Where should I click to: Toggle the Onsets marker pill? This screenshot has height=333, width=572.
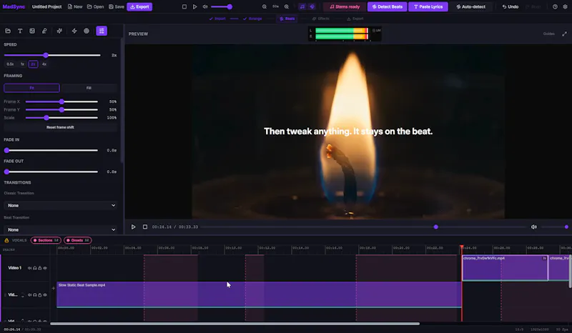point(78,240)
